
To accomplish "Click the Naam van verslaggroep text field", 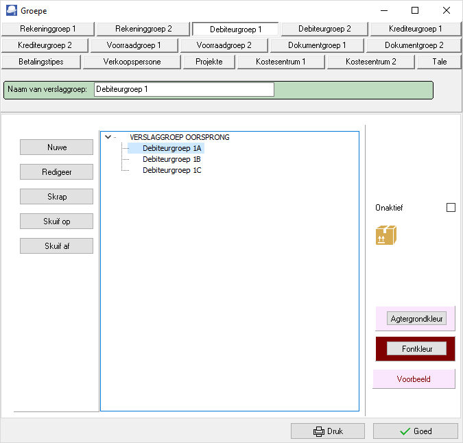I will pos(183,90).
